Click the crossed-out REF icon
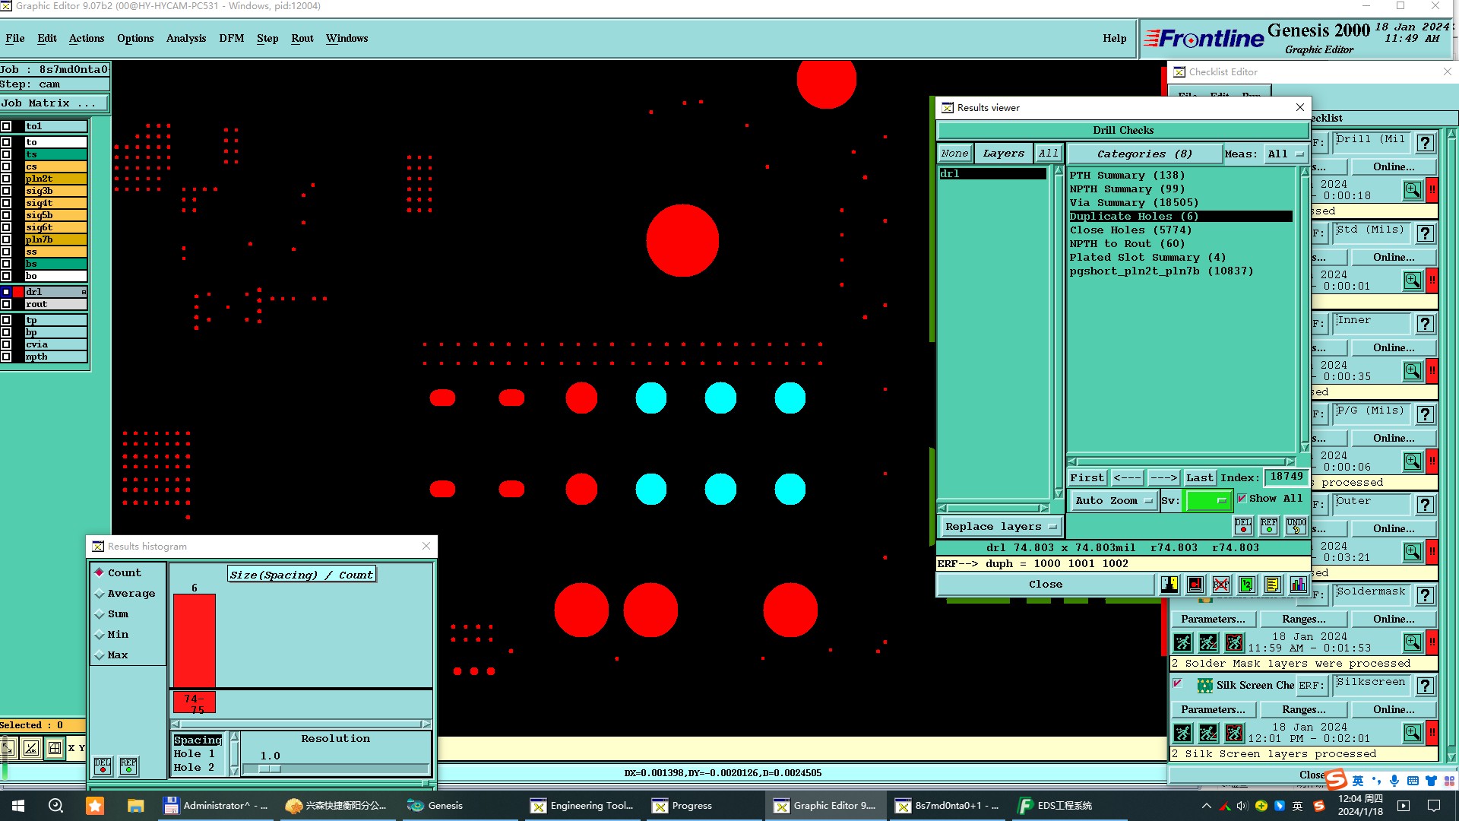This screenshot has height=821, width=1459. (x=1221, y=585)
